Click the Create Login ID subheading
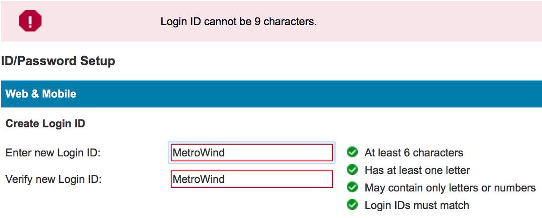542x218 pixels. pos(45,123)
